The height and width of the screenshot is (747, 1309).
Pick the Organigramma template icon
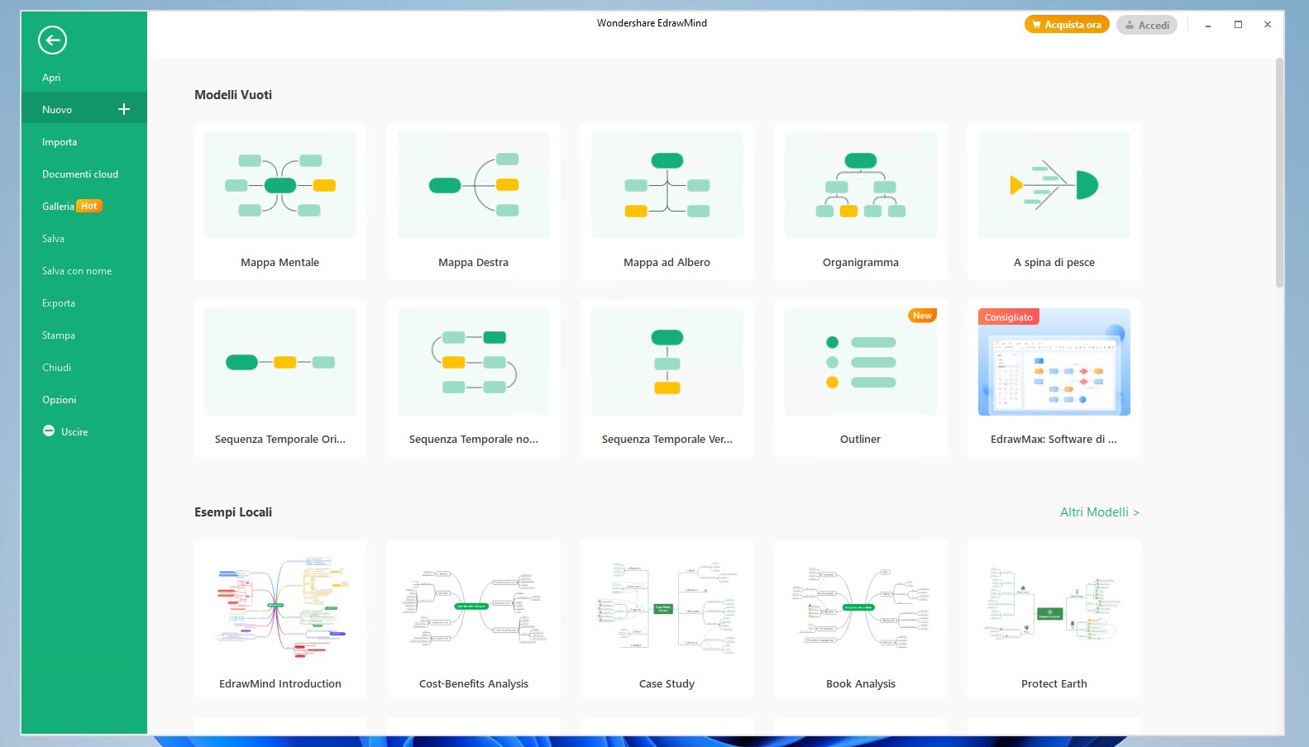tap(861, 185)
